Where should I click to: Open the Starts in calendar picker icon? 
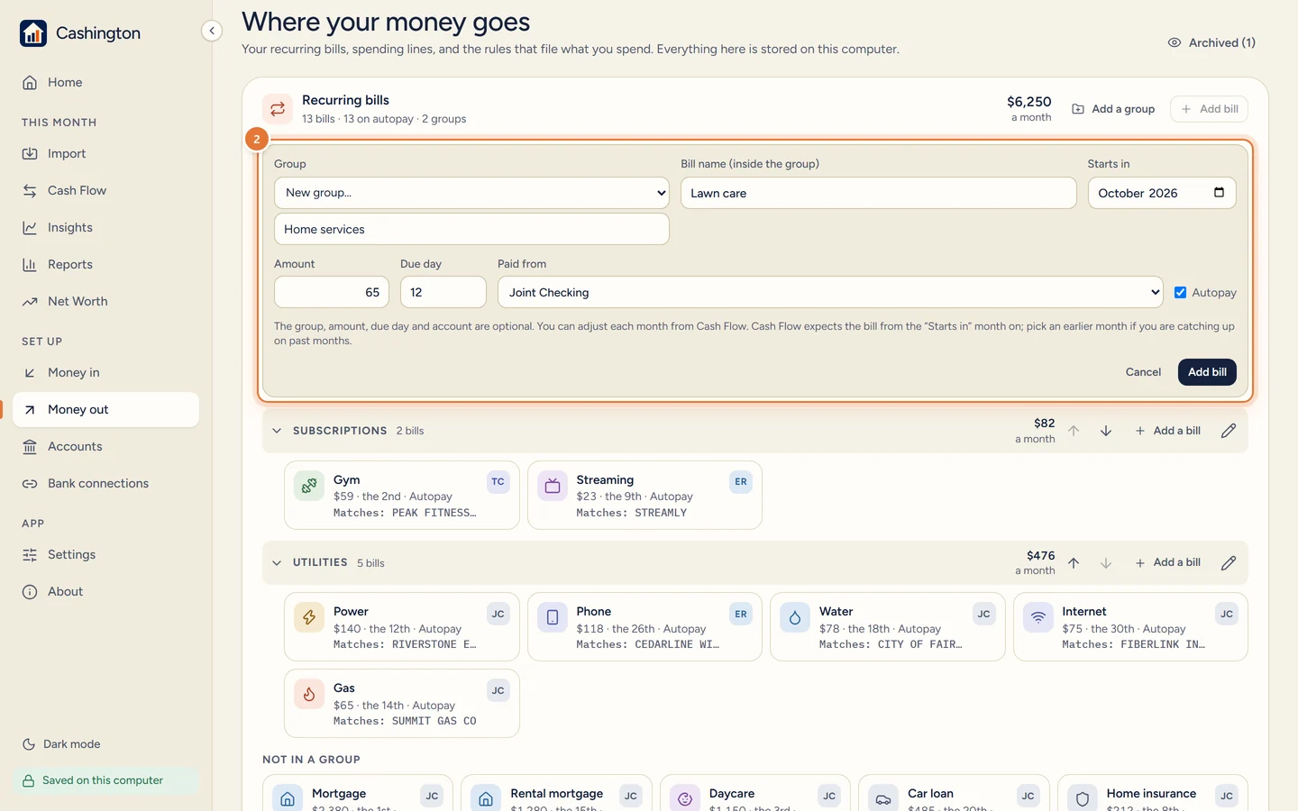(1219, 193)
